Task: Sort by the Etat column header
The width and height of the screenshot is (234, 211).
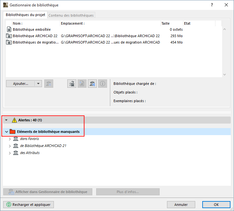Action: coord(199,23)
